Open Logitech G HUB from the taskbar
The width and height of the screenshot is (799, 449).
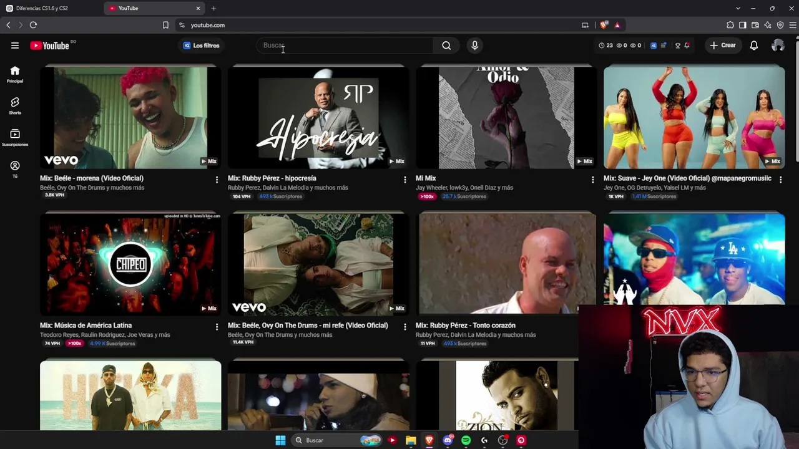click(x=484, y=440)
